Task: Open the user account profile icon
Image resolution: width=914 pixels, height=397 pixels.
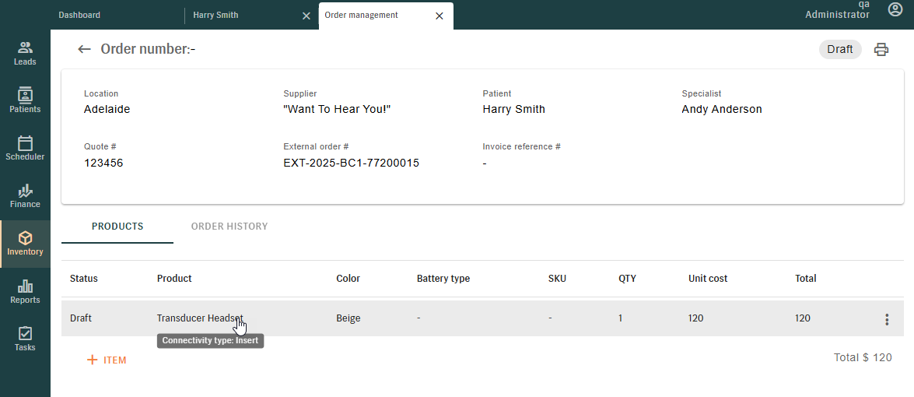Action: [895, 9]
